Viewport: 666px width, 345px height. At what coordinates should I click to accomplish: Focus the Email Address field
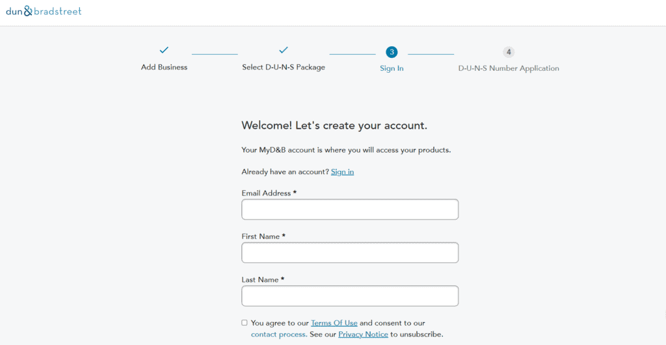350,209
